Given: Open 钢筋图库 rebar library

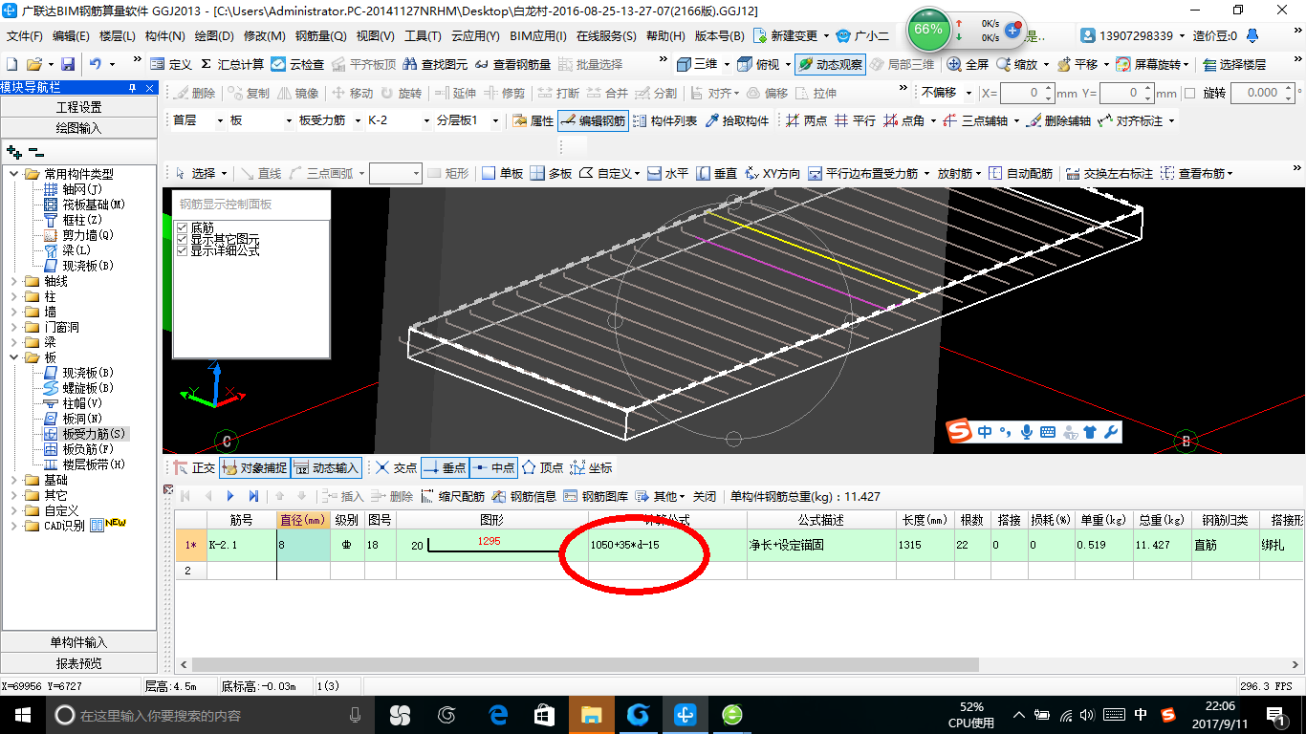Looking at the screenshot, I should 596,496.
